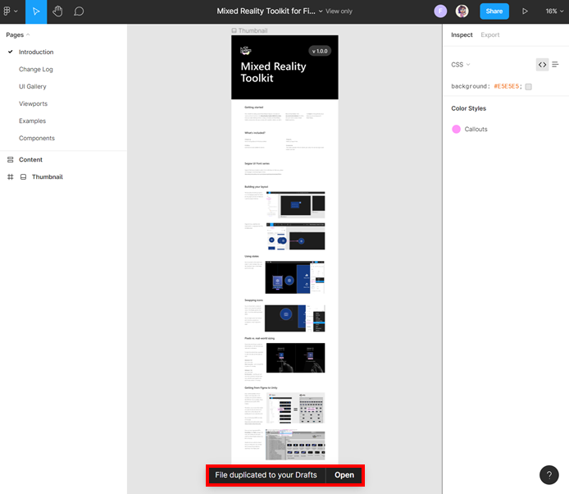Click the Thumbnail frame label on canvas

tap(250, 31)
